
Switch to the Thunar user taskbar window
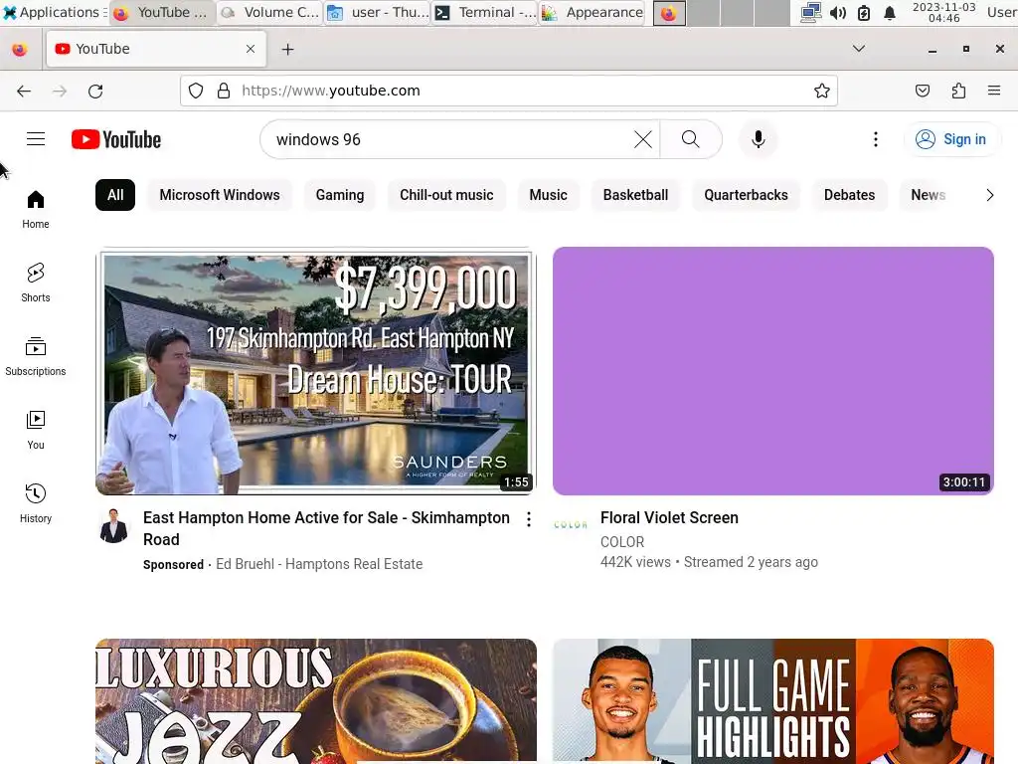pos(377,12)
